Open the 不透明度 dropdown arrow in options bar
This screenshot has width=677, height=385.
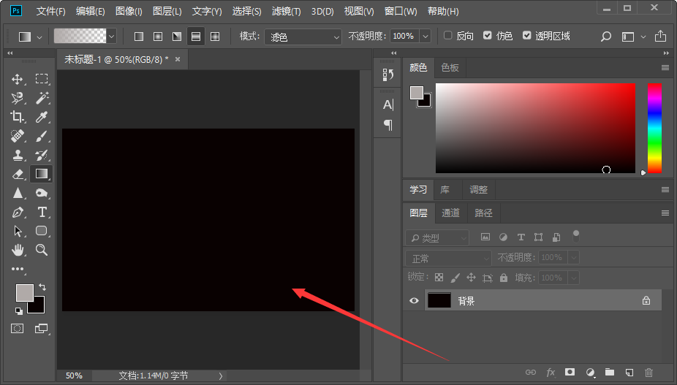tap(426, 37)
